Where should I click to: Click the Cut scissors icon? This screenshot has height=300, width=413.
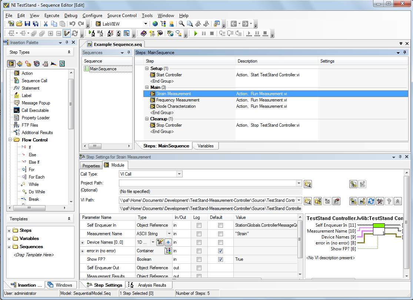46,24
